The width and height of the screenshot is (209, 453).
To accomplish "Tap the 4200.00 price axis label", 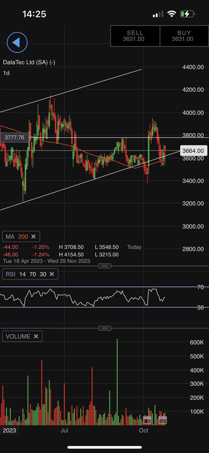I will click(x=193, y=90).
